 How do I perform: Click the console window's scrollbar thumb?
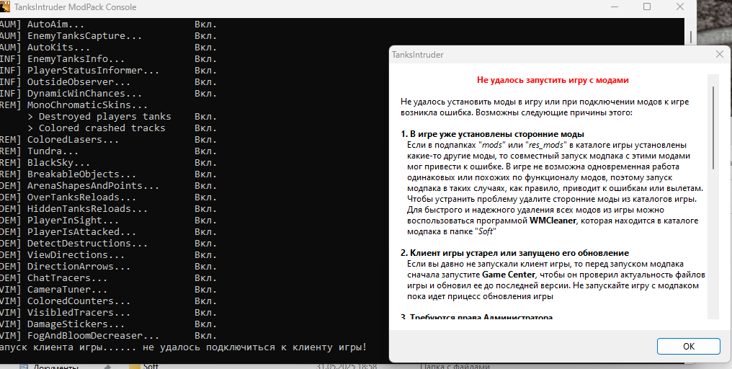[692, 36]
